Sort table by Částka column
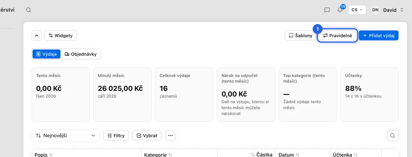 262,155
